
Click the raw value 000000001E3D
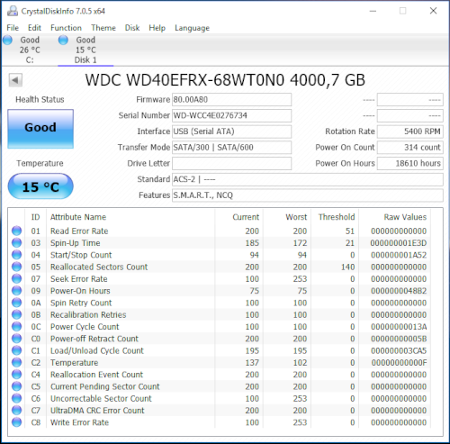pos(399,243)
